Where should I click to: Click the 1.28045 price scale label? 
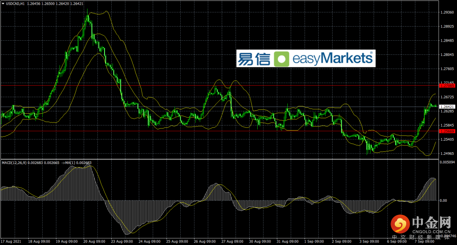click(447, 55)
